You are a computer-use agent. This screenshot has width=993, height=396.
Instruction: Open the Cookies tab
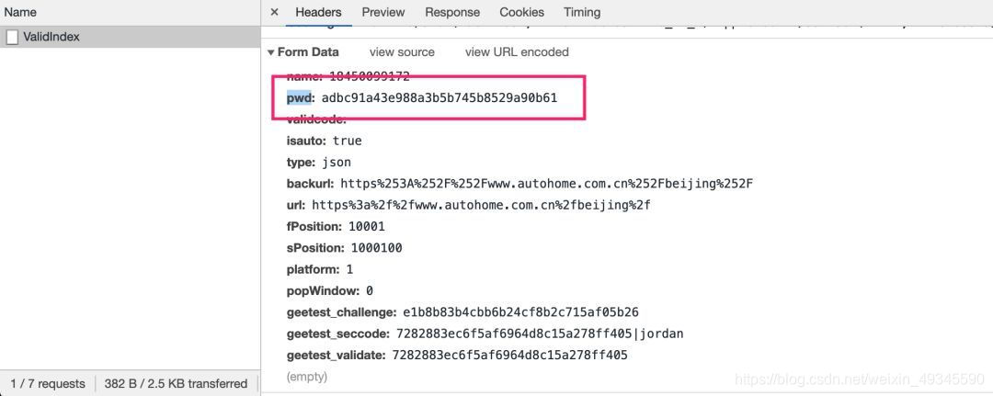click(x=521, y=12)
